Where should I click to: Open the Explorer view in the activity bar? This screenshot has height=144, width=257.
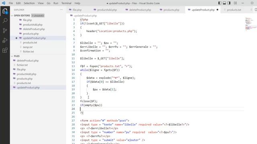tap(5, 11)
